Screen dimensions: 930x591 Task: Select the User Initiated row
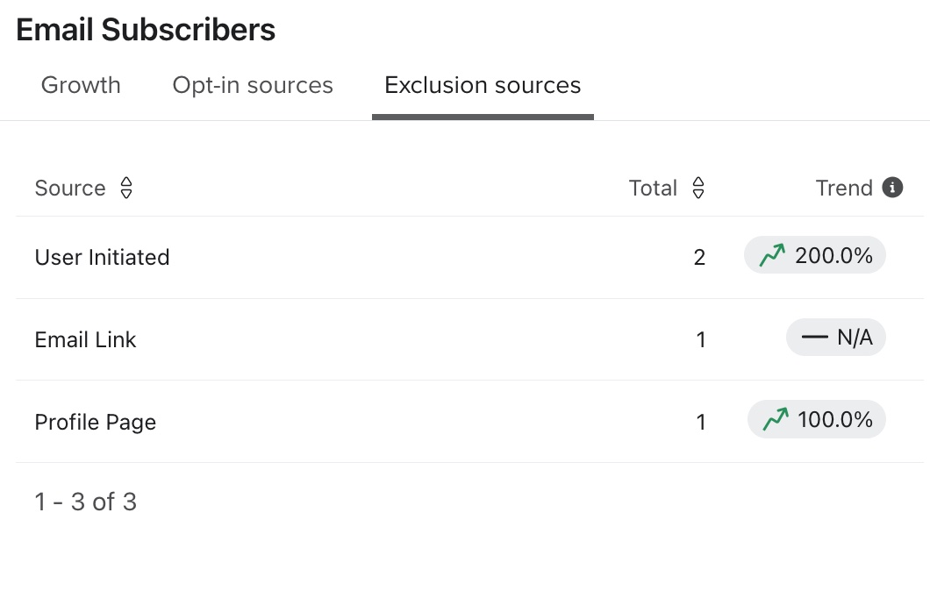point(102,257)
